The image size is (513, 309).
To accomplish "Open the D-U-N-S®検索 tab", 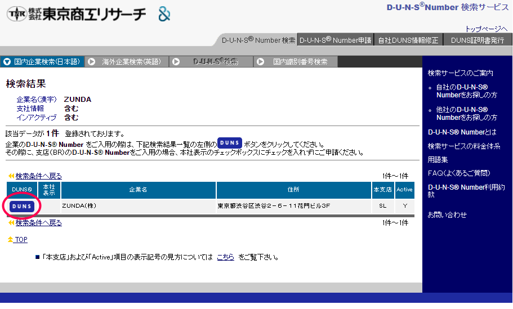I will (x=211, y=61).
